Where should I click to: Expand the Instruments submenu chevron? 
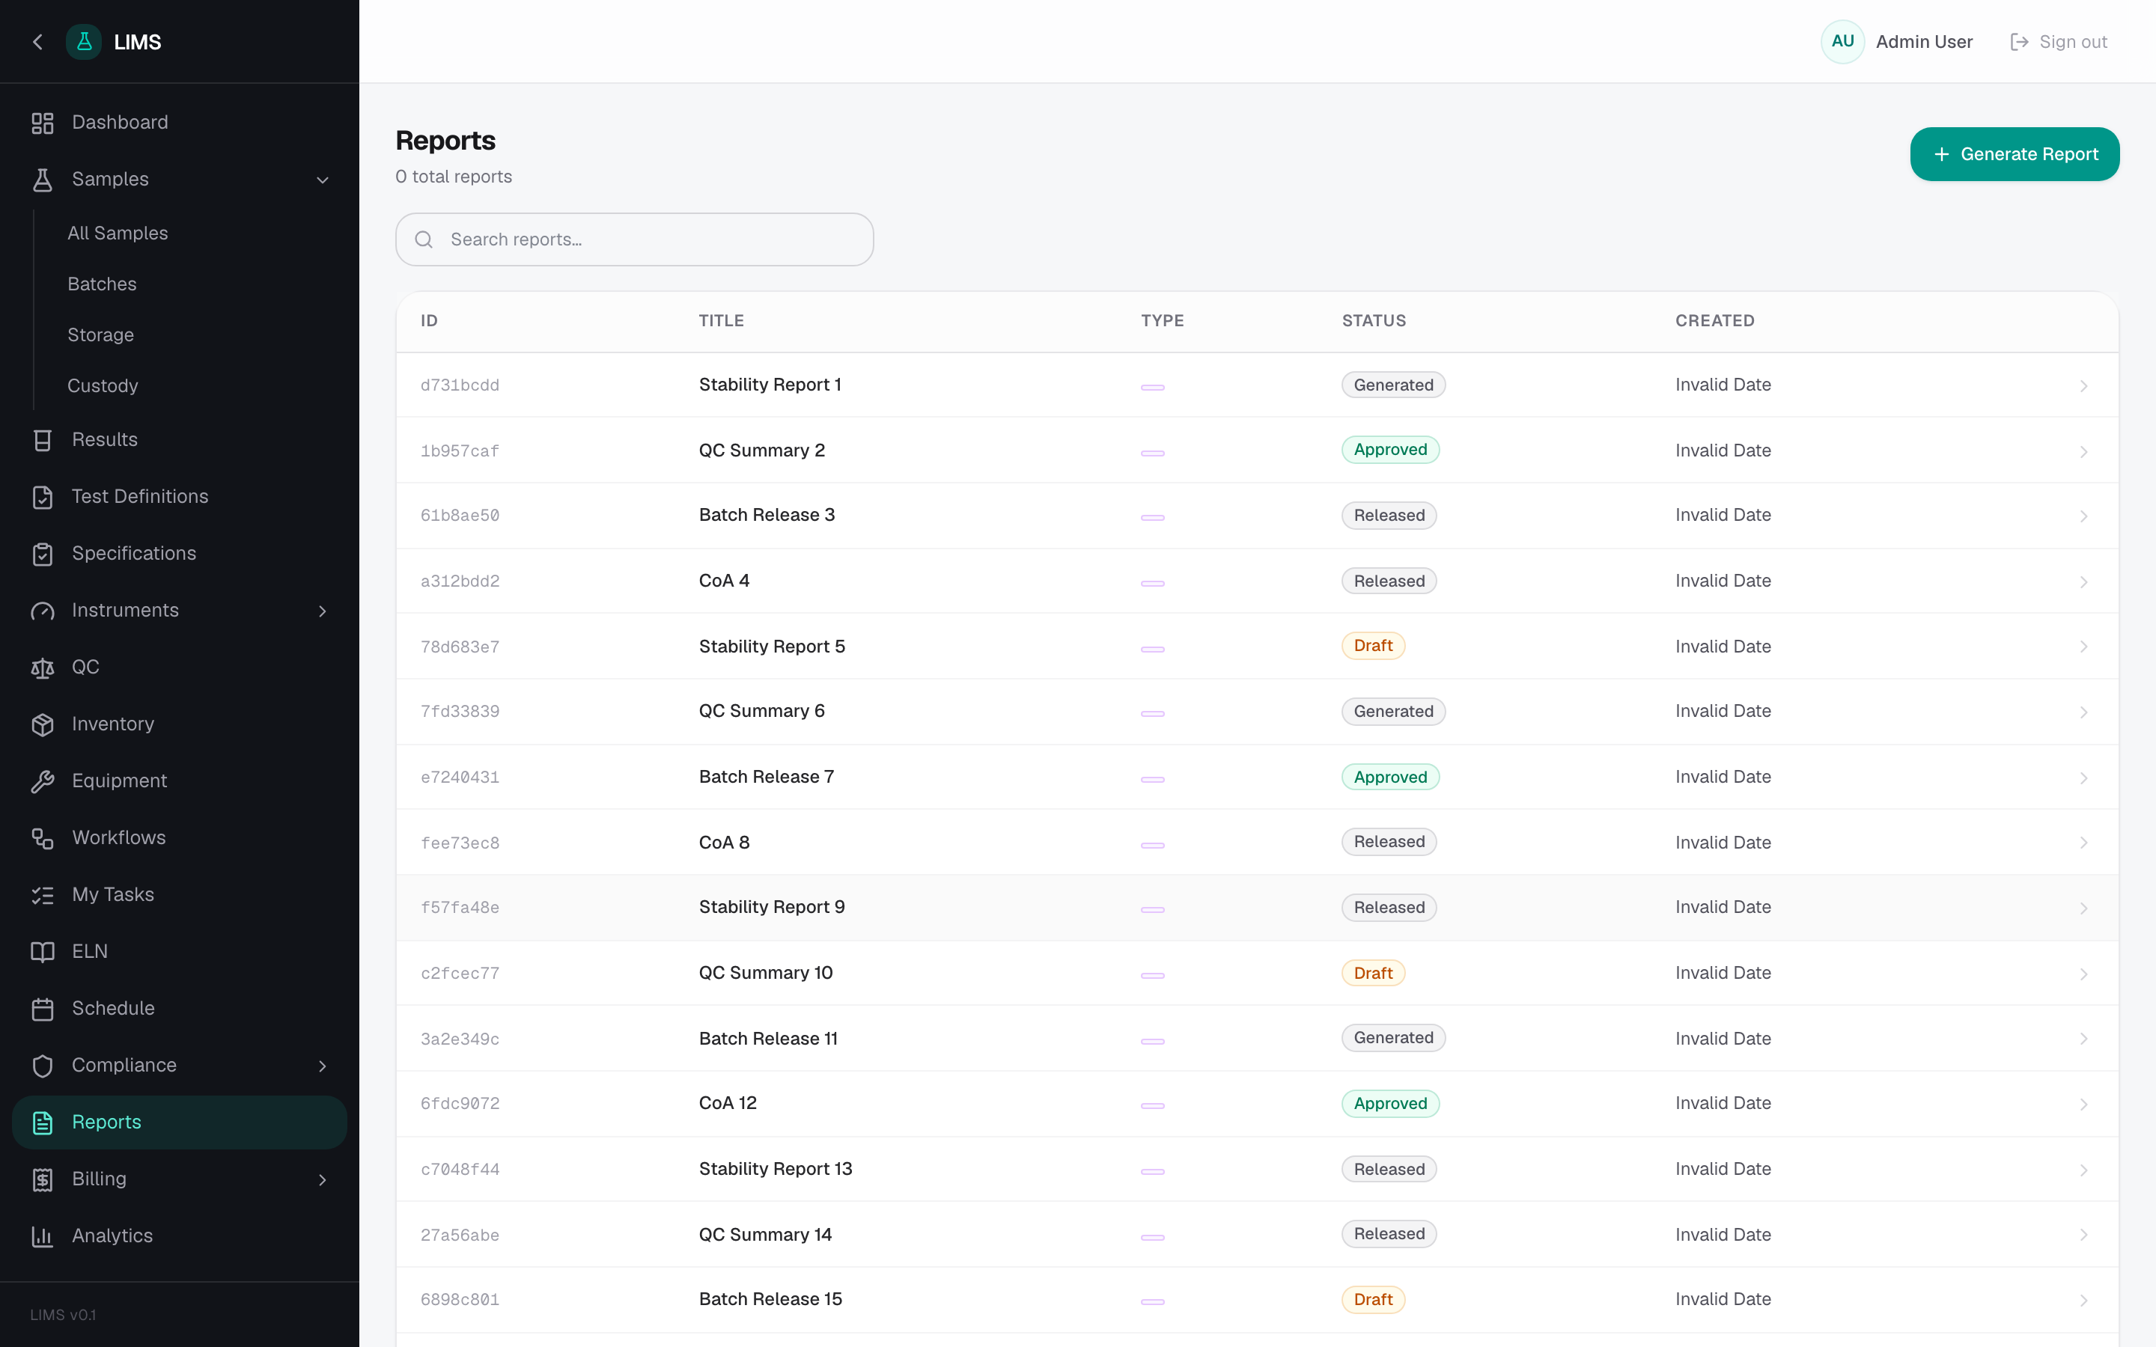click(323, 611)
